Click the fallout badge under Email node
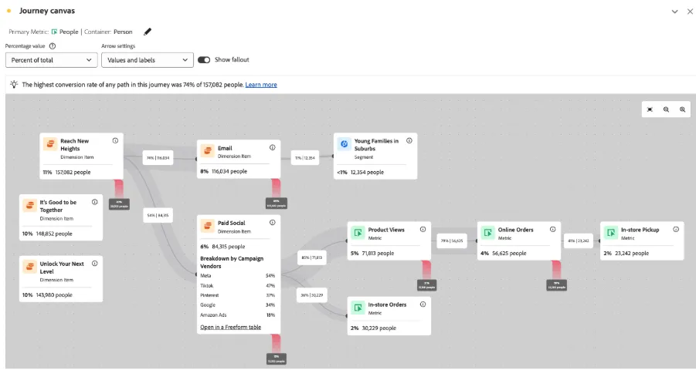This screenshot has width=696, height=370. [276, 203]
